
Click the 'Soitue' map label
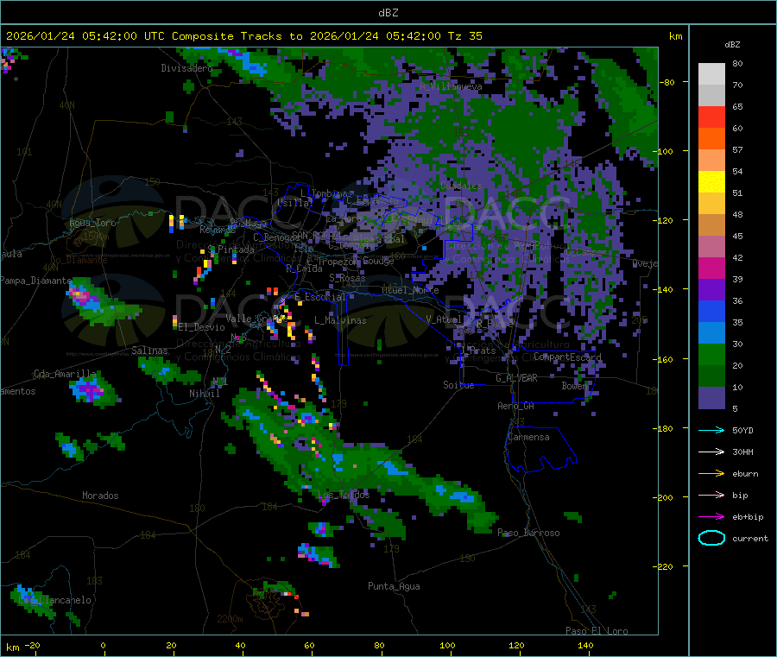click(x=458, y=385)
